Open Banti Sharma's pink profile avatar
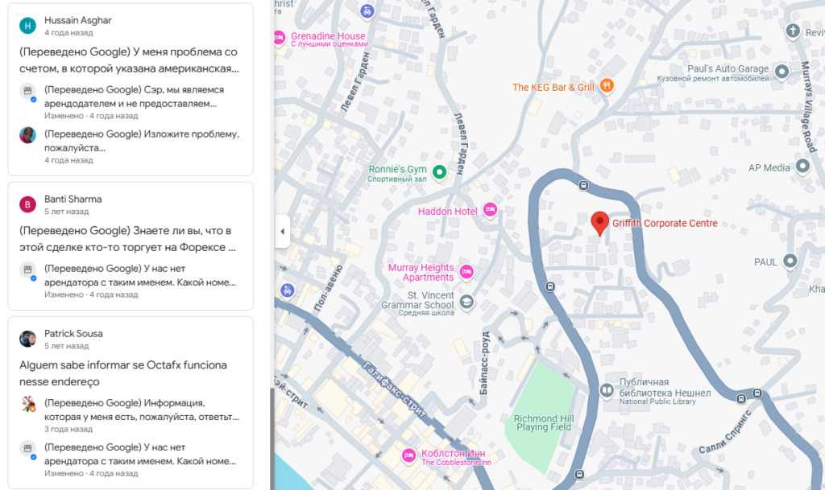 point(28,204)
